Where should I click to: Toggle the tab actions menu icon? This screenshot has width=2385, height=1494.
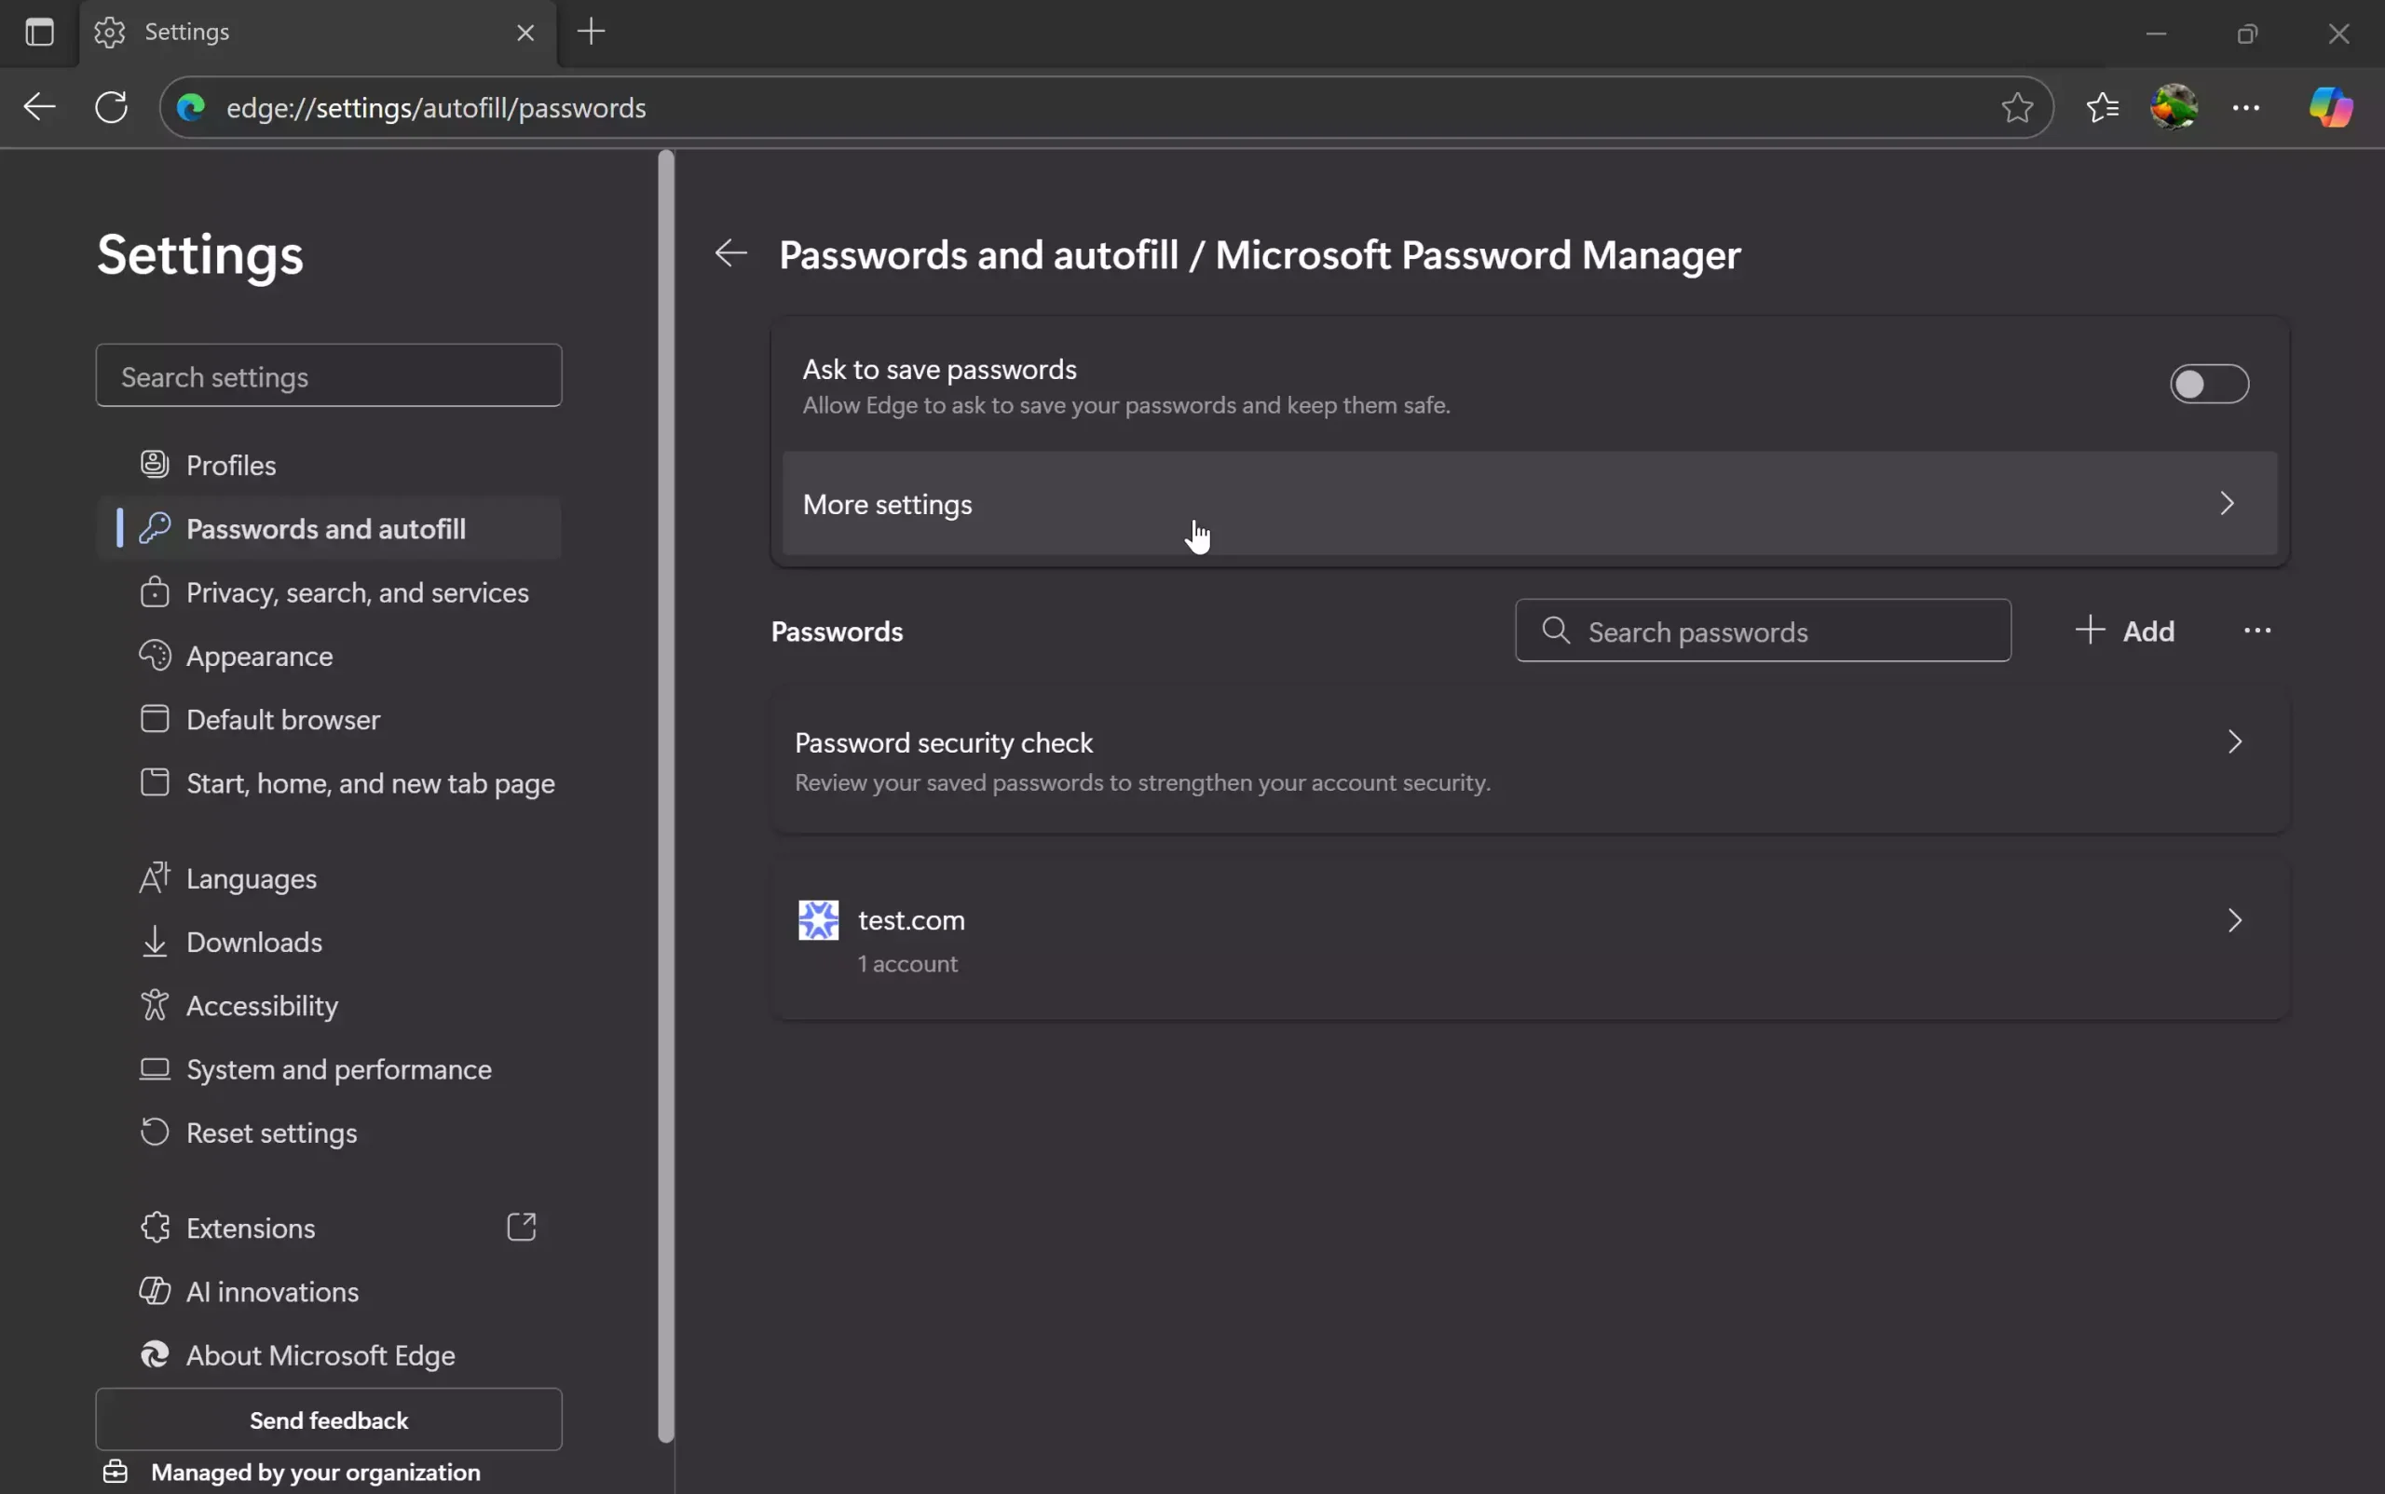(38, 32)
